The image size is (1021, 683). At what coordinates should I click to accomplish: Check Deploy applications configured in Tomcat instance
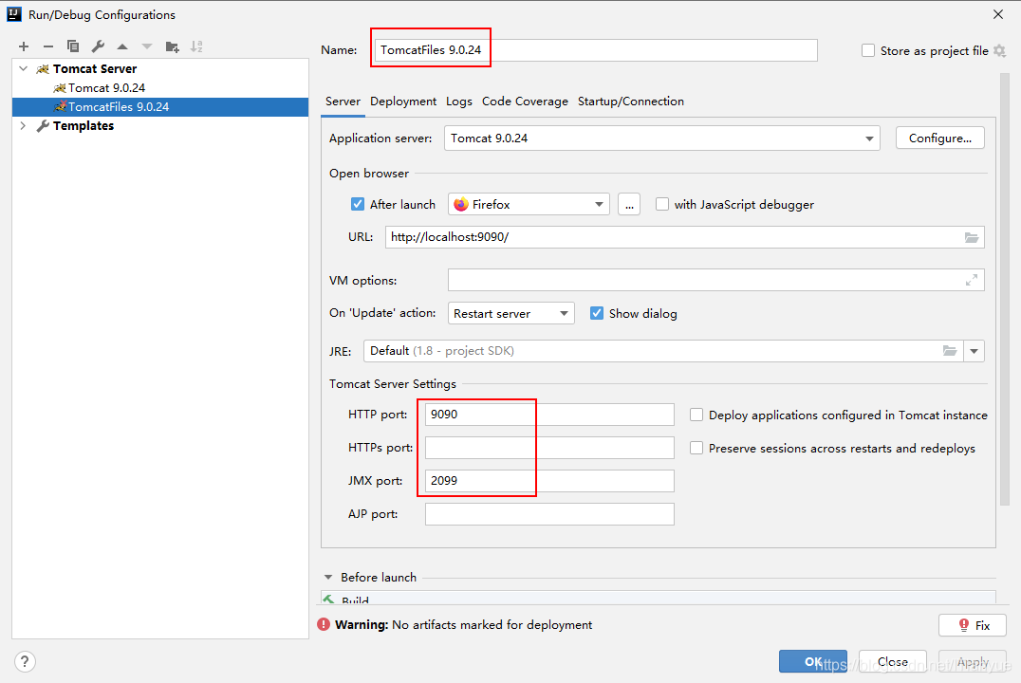point(696,415)
